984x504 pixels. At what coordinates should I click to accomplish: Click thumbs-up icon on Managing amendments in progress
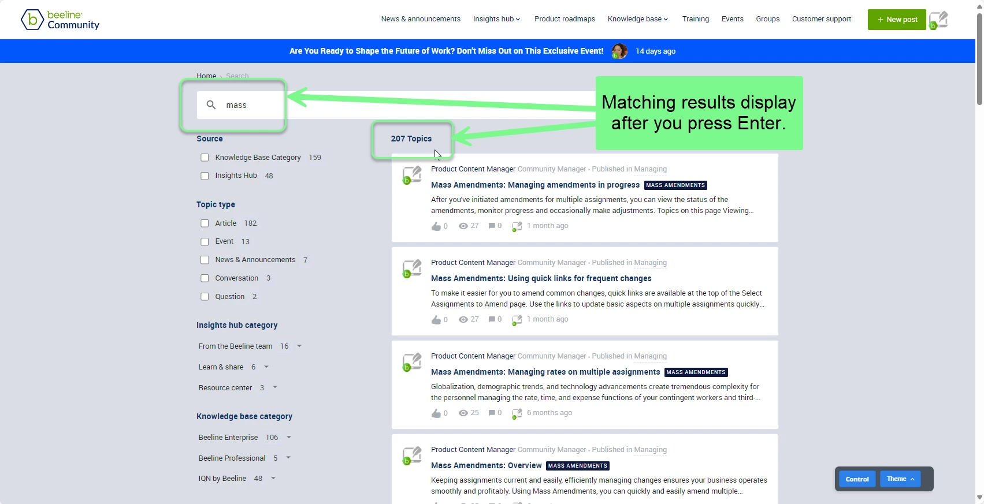pyautogui.click(x=436, y=226)
